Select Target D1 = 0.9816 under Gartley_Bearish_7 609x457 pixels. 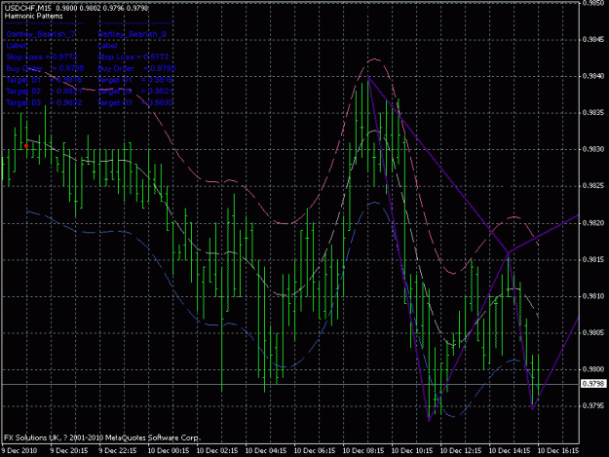pyautogui.click(x=44, y=80)
